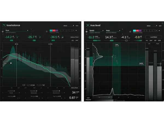
Task: Add a reference track in true:level with the plus slot
Action: (156, 31)
